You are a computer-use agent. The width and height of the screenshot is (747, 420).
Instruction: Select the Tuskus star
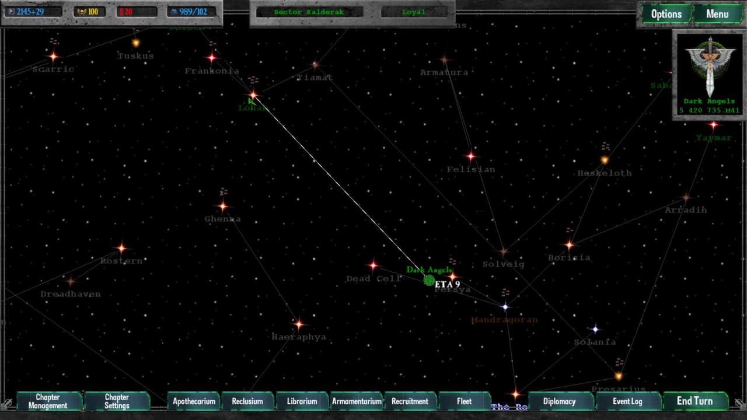tap(136, 43)
